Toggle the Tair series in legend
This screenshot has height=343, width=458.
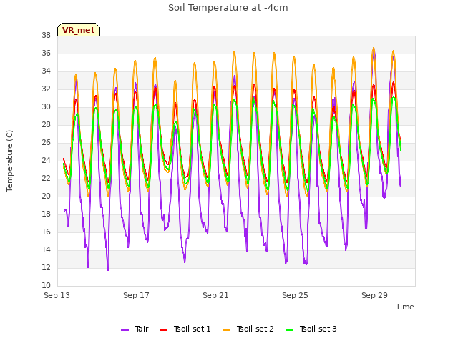[135, 329]
